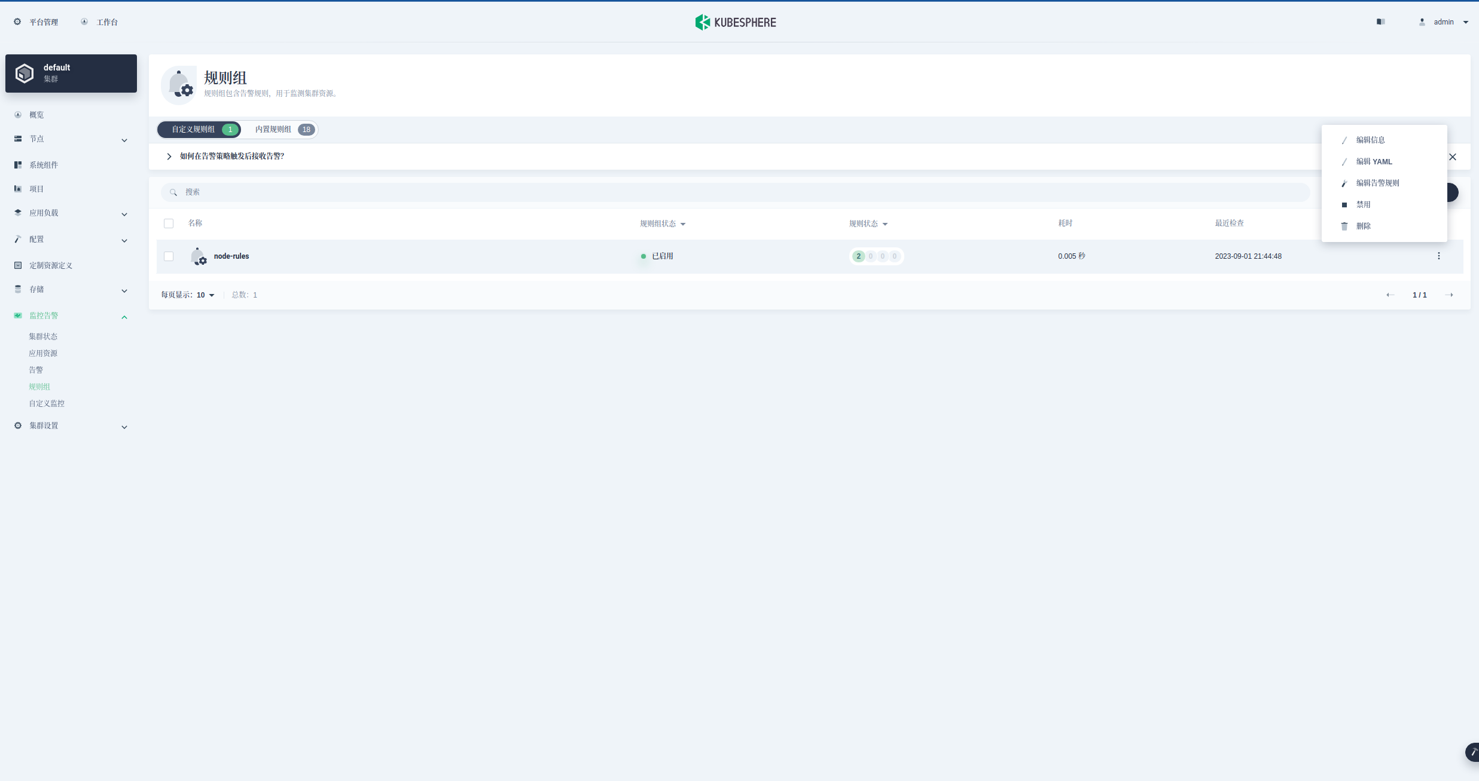Click the 2023-09-01 21:44:48 timestamp
This screenshot has width=1479, height=781.
[1248, 256]
